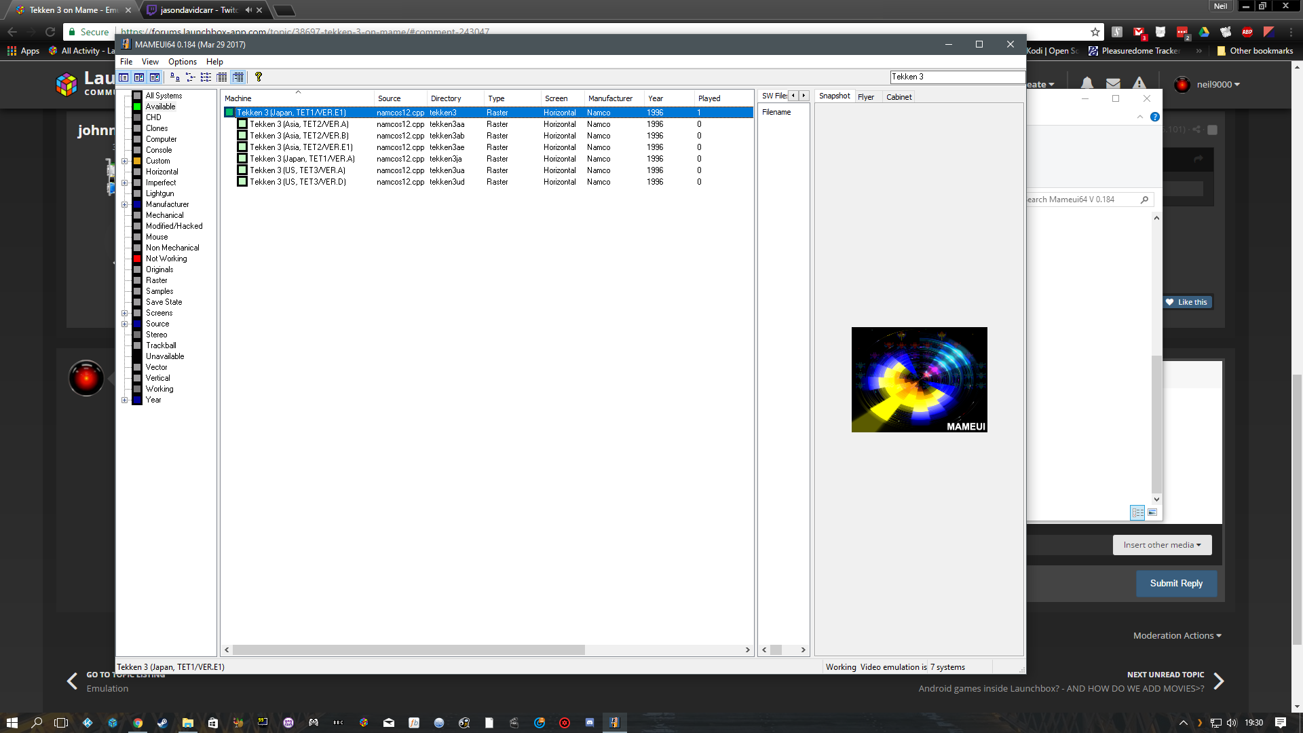Switch to small icons view
Viewport: 1303px width, 733px height.
[x=191, y=77]
